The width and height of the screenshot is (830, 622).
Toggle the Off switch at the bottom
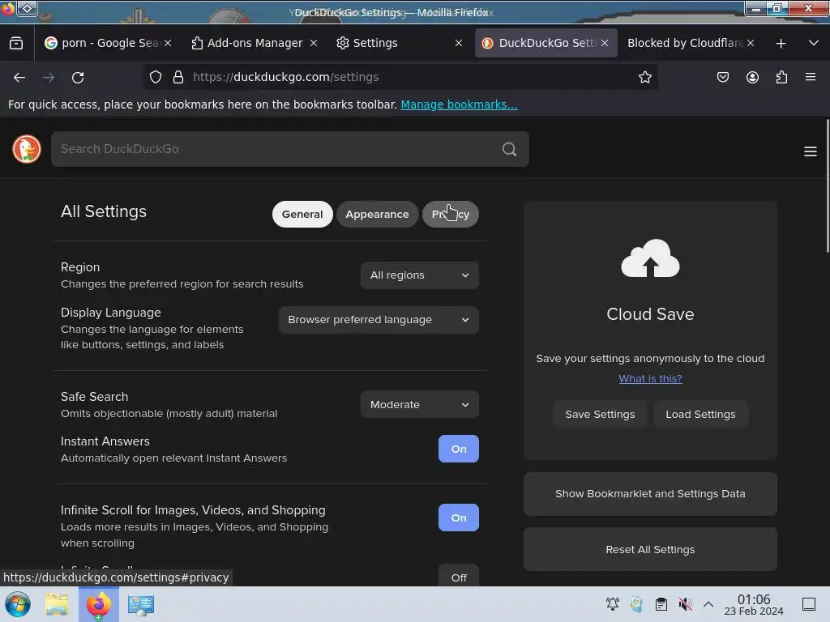tap(459, 576)
